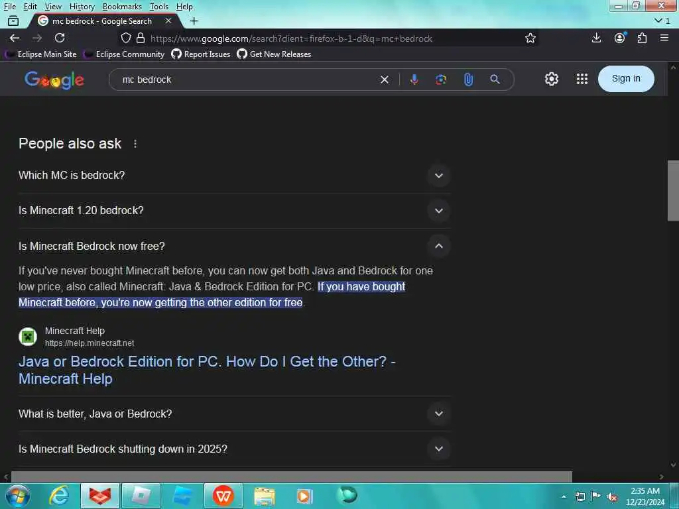The height and width of the screenshot is (509, 679).
Task: Open Google quick settings gear
Action: tap(551, 80)
